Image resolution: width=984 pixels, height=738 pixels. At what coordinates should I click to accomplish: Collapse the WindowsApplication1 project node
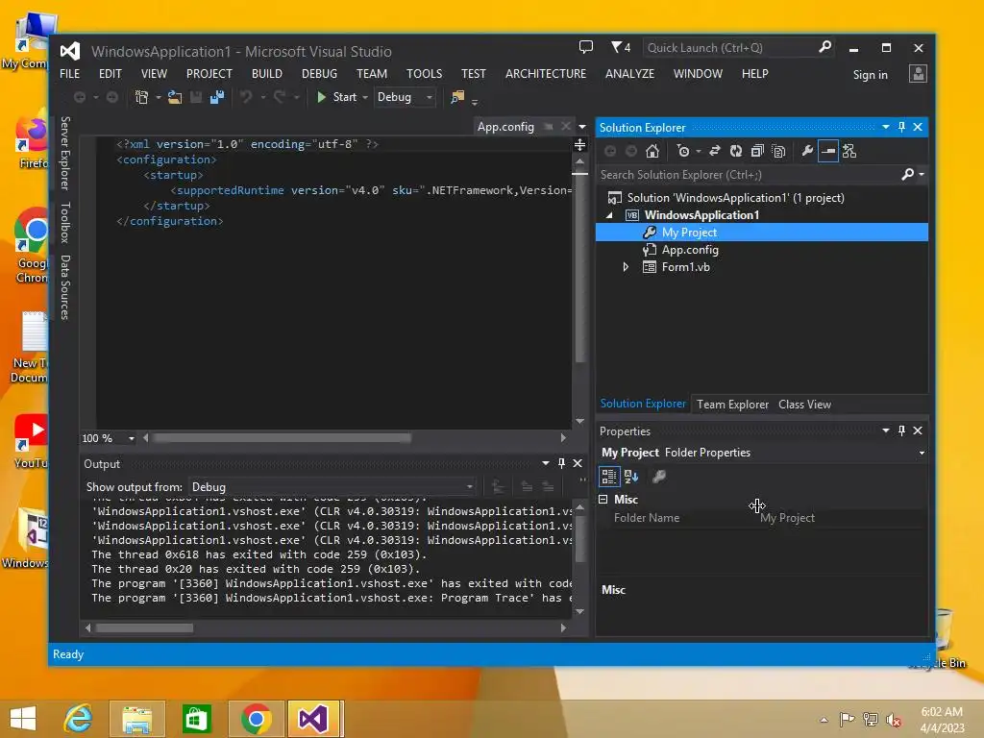[609, 215]
